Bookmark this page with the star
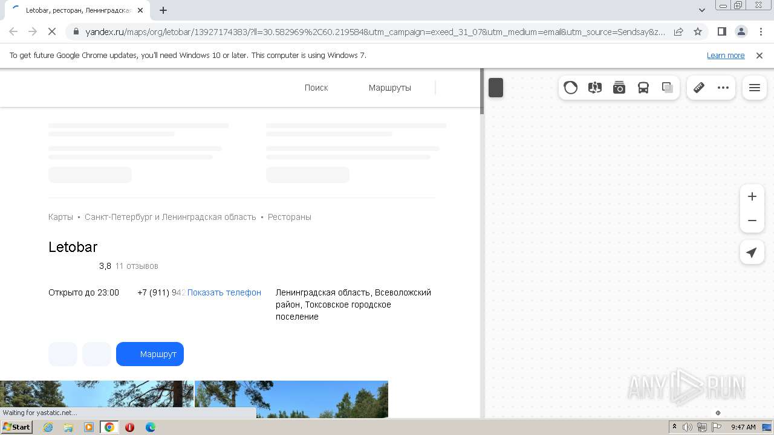The image size is (774, 435). coord(698,31)
